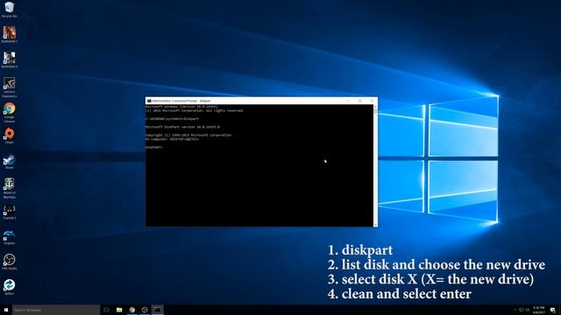Screen dimensions: 561x315
Task: Select the Origin desktop shortcut
Action: coord(10,136)
